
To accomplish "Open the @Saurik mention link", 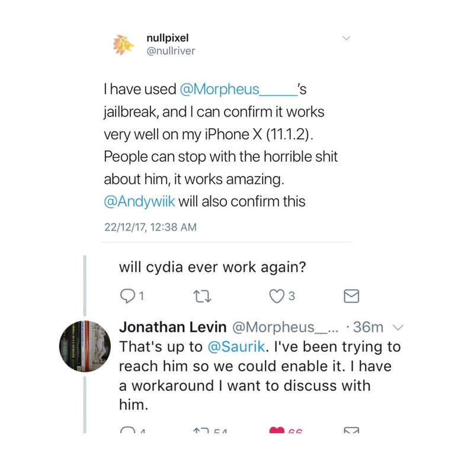I will (236, 347).
